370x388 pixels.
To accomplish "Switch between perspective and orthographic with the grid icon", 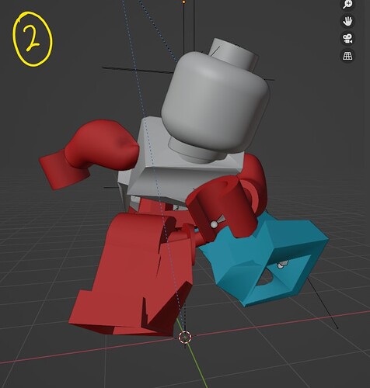I will pyautogui.click(x=347, y=56).
